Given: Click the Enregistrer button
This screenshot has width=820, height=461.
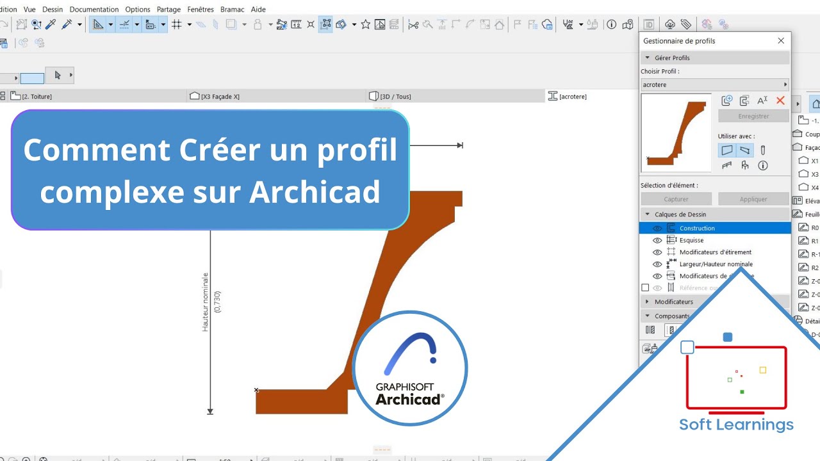Looking at the screenshot, I should (x=753, y=116).
